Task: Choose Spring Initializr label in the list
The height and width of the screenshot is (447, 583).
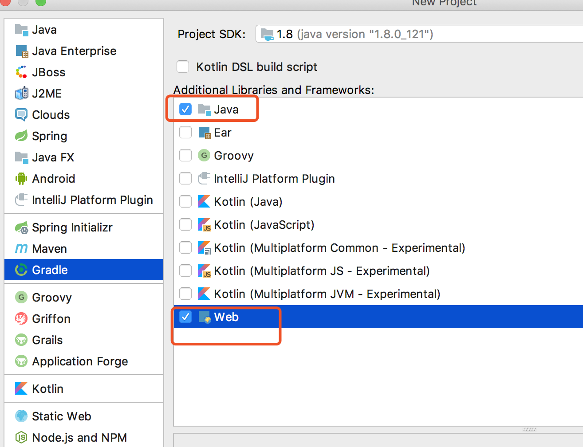Action: 72,227
